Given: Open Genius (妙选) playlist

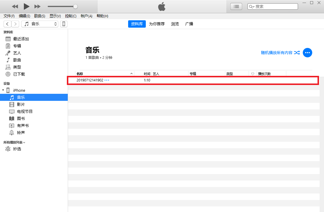Looking at the screenshot, I should coord(17,149).
